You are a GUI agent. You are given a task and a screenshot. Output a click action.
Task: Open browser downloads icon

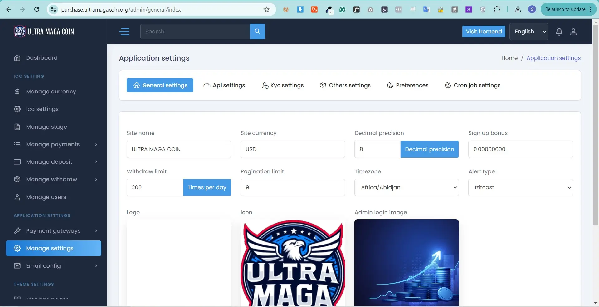point(518,10)
